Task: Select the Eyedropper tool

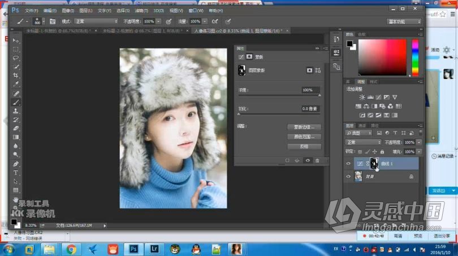Action: point(16,84)
